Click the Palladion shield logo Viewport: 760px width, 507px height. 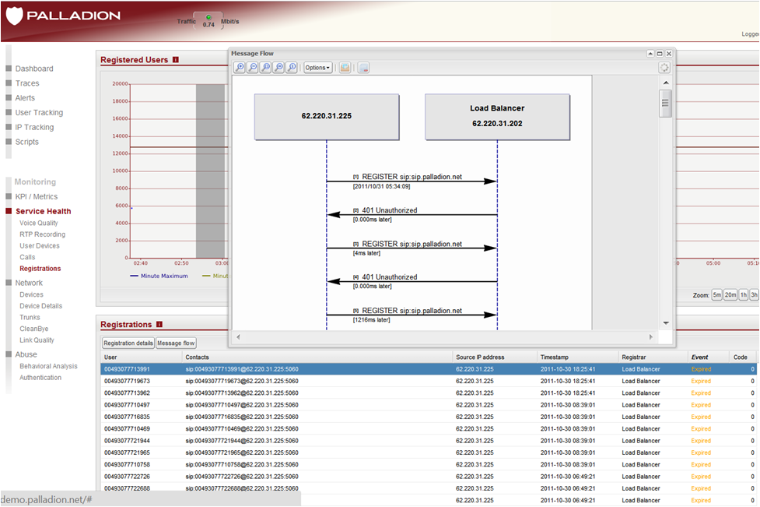pyautogui.click(x=15, y=15)
